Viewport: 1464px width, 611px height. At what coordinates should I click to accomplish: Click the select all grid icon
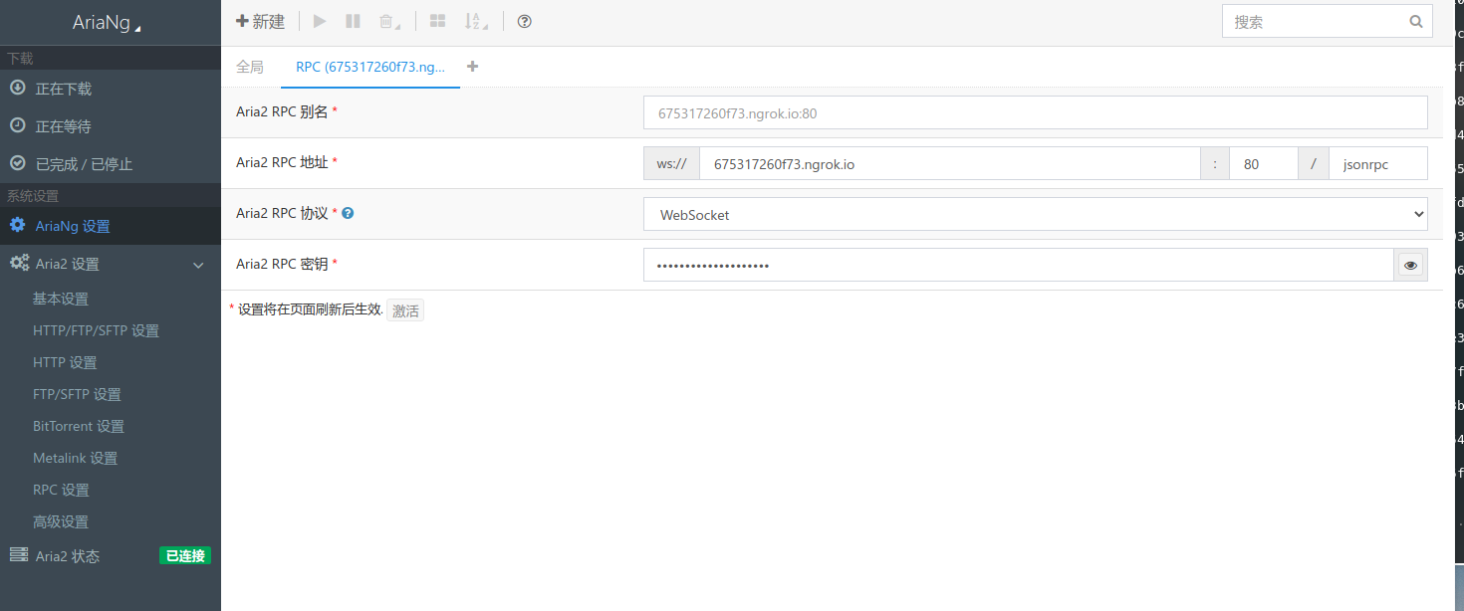(x=437, y=21)
